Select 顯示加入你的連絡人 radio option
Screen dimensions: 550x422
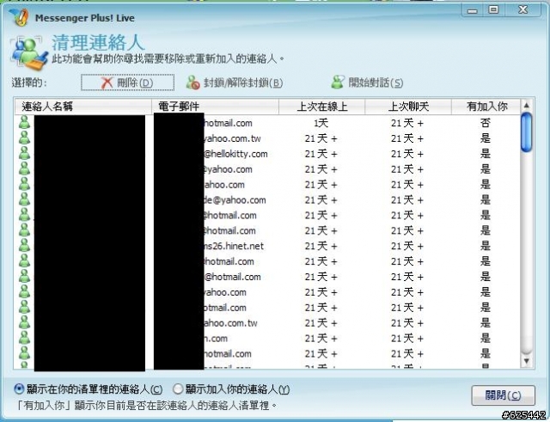[231, 389]
